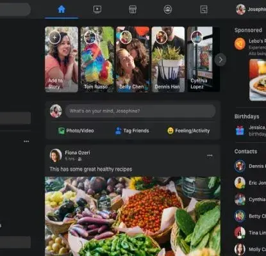Click Betty Chen's avatar in Contacts

[x=240, y=216]
